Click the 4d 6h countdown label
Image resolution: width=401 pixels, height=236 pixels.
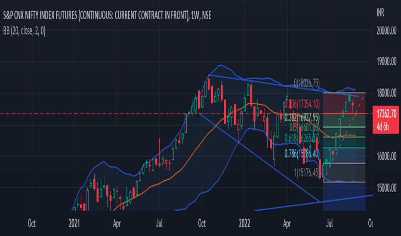tap(383, 126)
